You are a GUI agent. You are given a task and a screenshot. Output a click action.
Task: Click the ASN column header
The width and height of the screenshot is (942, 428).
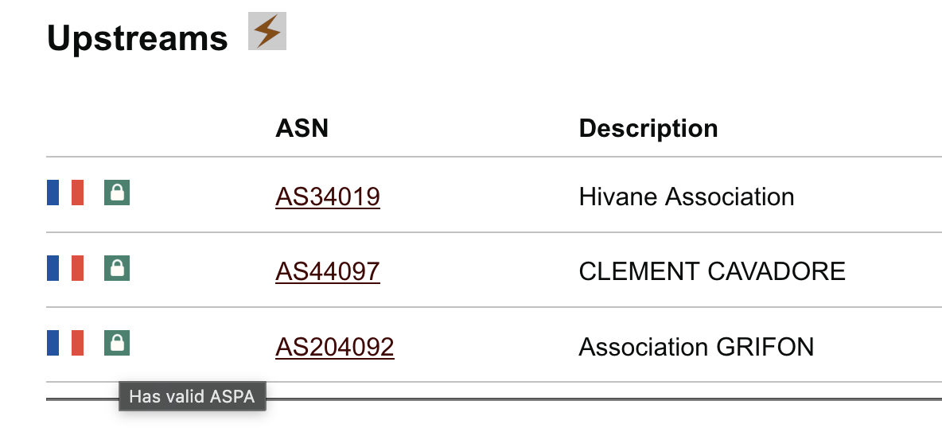pos(302,128)
